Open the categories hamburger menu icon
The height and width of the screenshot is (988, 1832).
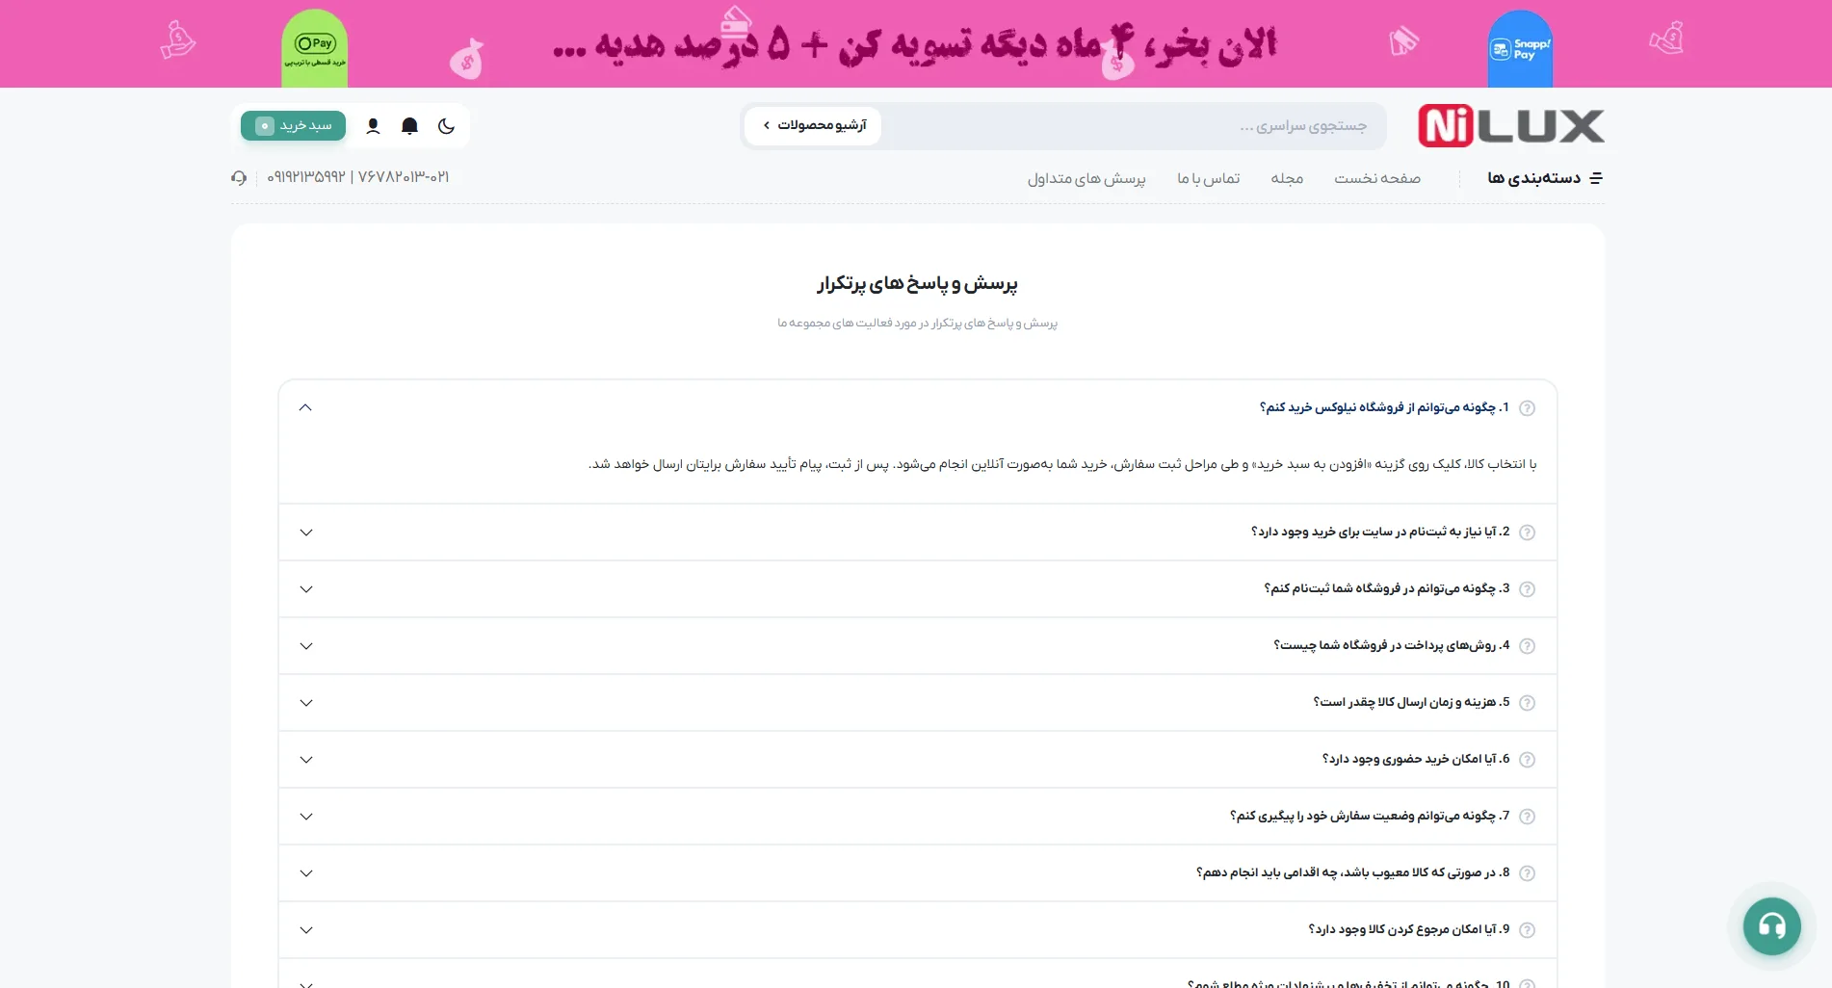[x=1596, y=178]
